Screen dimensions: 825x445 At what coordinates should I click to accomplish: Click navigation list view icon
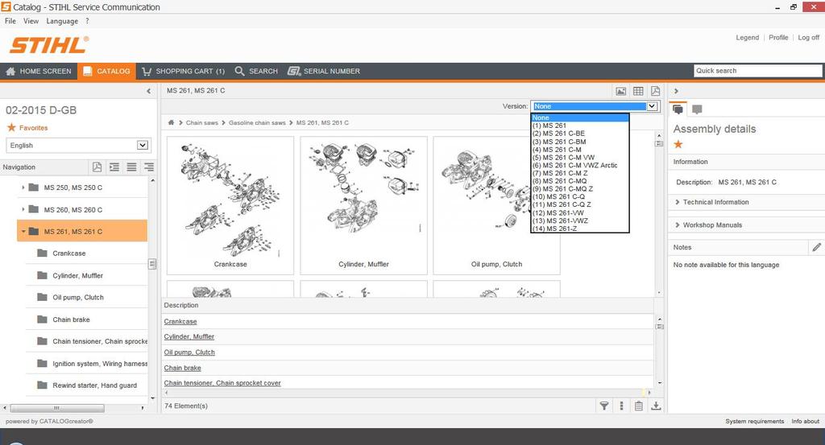click(131, 167)
